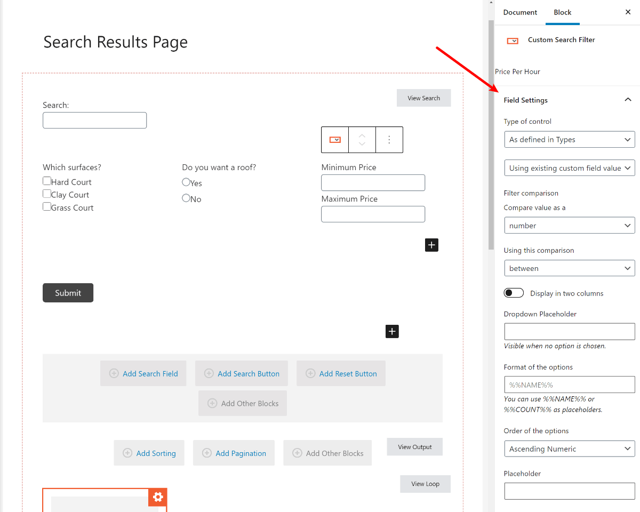Click the Minimum Price input field

[x=373, y=183]
